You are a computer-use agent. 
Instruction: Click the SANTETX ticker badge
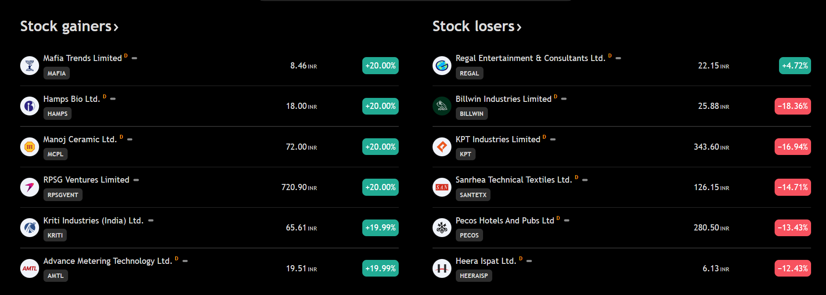coord(473,195)
